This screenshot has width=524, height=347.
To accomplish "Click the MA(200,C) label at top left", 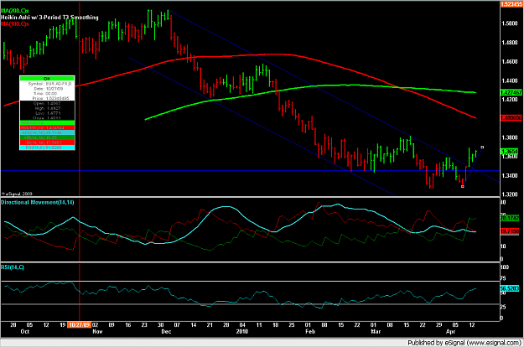I will tap(15, 11).
